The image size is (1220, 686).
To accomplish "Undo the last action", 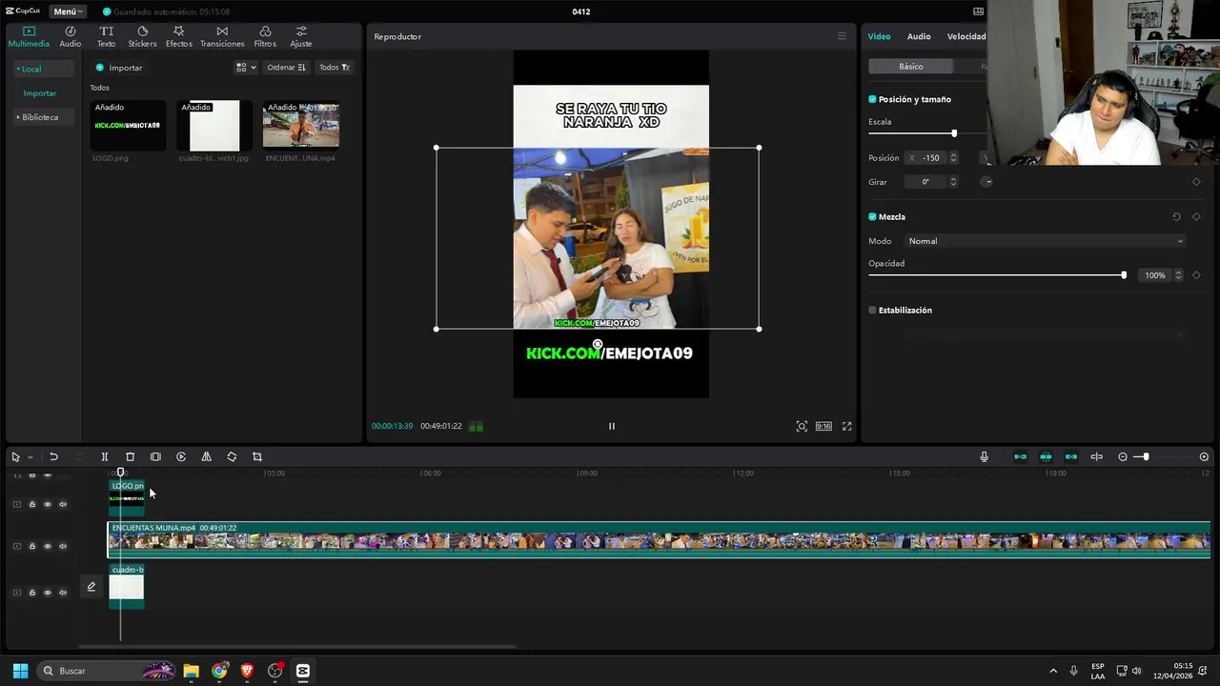I will (53, 457).
